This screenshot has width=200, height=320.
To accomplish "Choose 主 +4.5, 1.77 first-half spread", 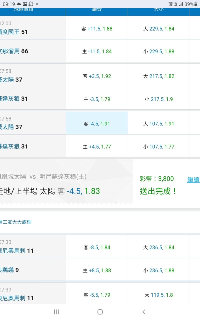I will pyautogui.click(x=97, y=147).
